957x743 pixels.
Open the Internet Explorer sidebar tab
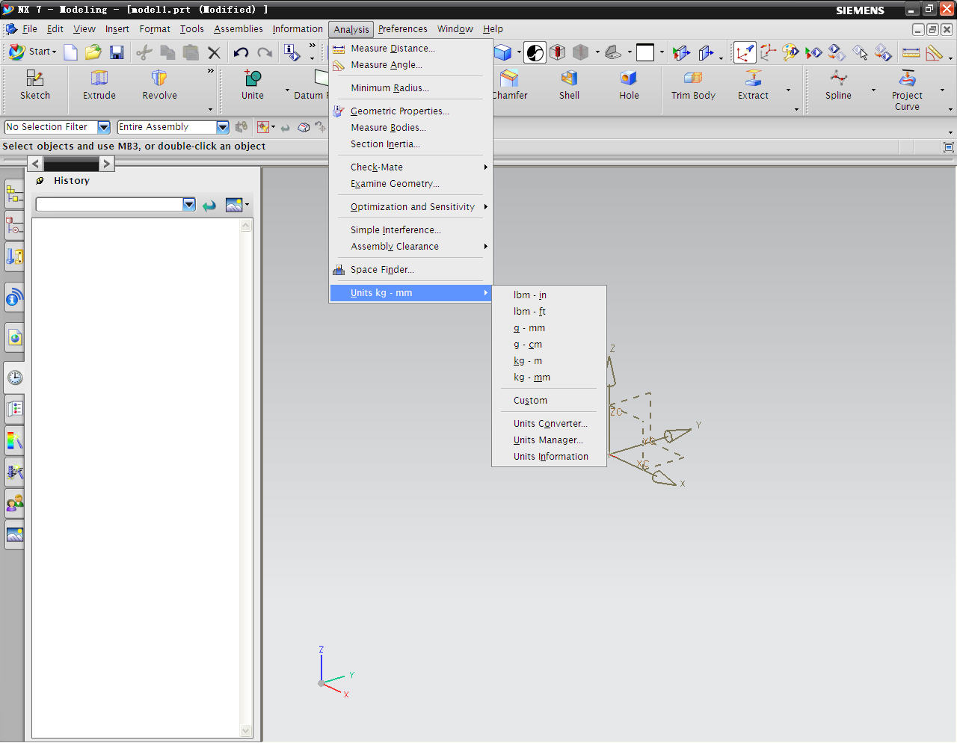(x=14, y=338)
